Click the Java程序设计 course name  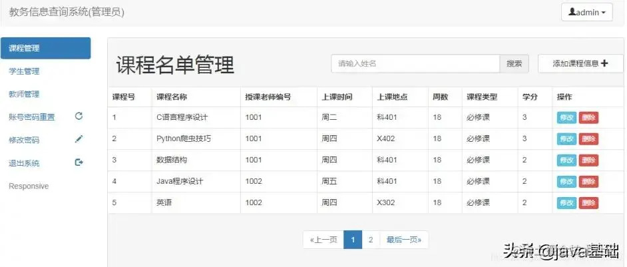(x=180, y=181)
